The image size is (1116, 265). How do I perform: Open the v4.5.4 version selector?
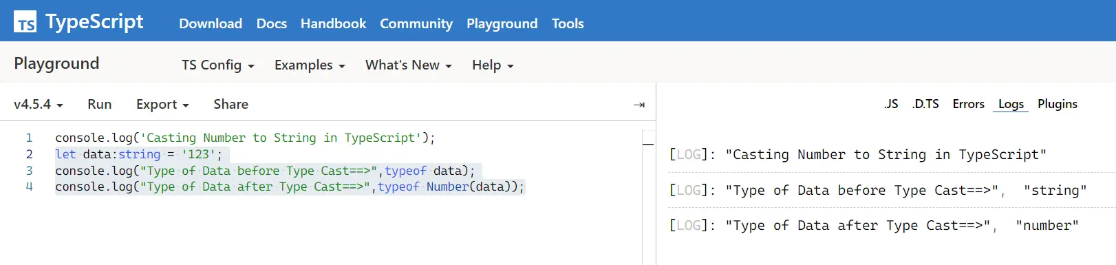pos(39,105)
